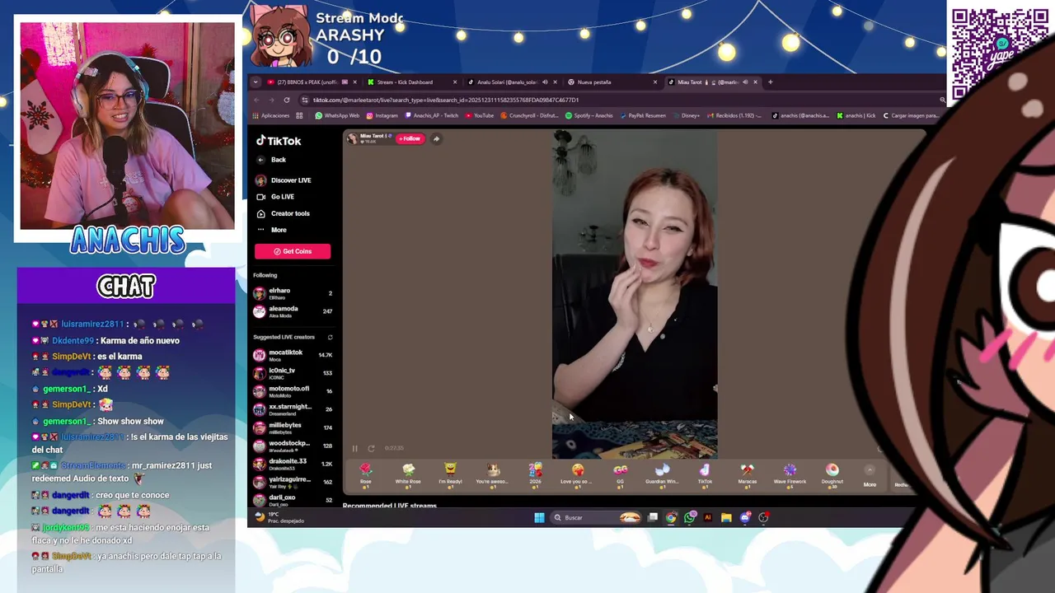Switch to the Analu Solari TikTok tab

tap(511, 82)
